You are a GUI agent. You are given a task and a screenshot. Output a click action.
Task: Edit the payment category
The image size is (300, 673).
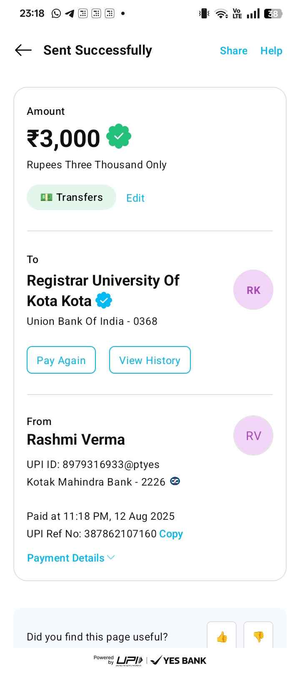tap(135, 198)
